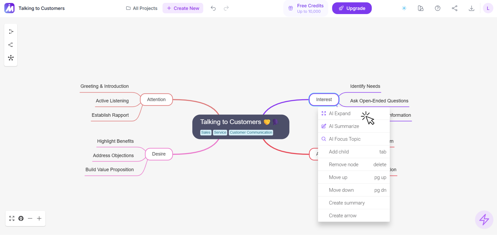Click the fit-to-screen icon
The width and height of the screenshot is (497, 235).
12,219
